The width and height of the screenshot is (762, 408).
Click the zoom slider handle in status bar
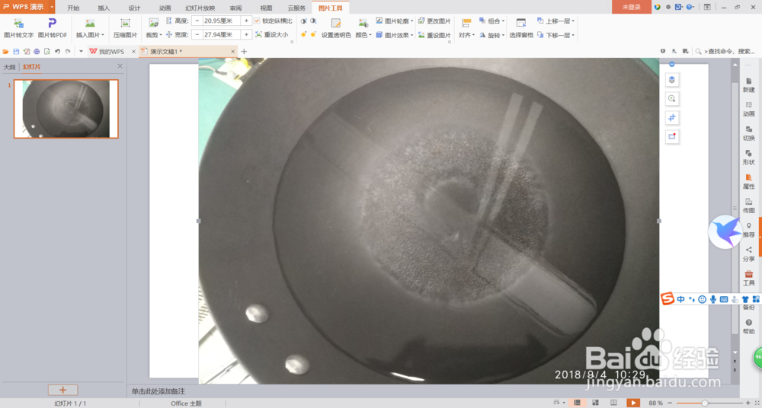[x=705, y=403]
